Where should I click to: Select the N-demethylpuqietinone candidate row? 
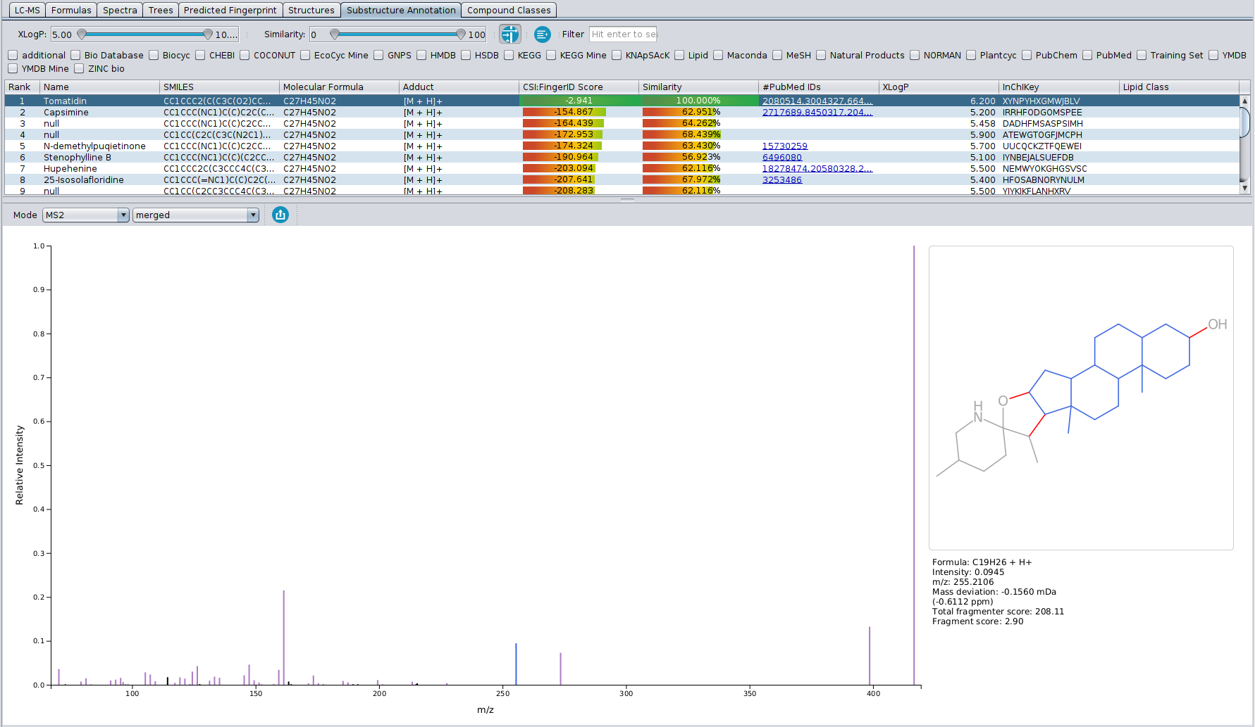click(x=622, y=146)
